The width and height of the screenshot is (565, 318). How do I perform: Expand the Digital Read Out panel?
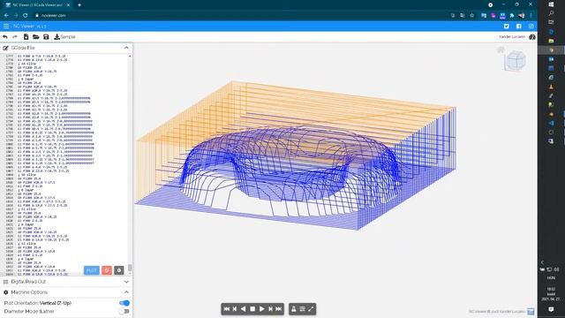(x=126, y=282)
